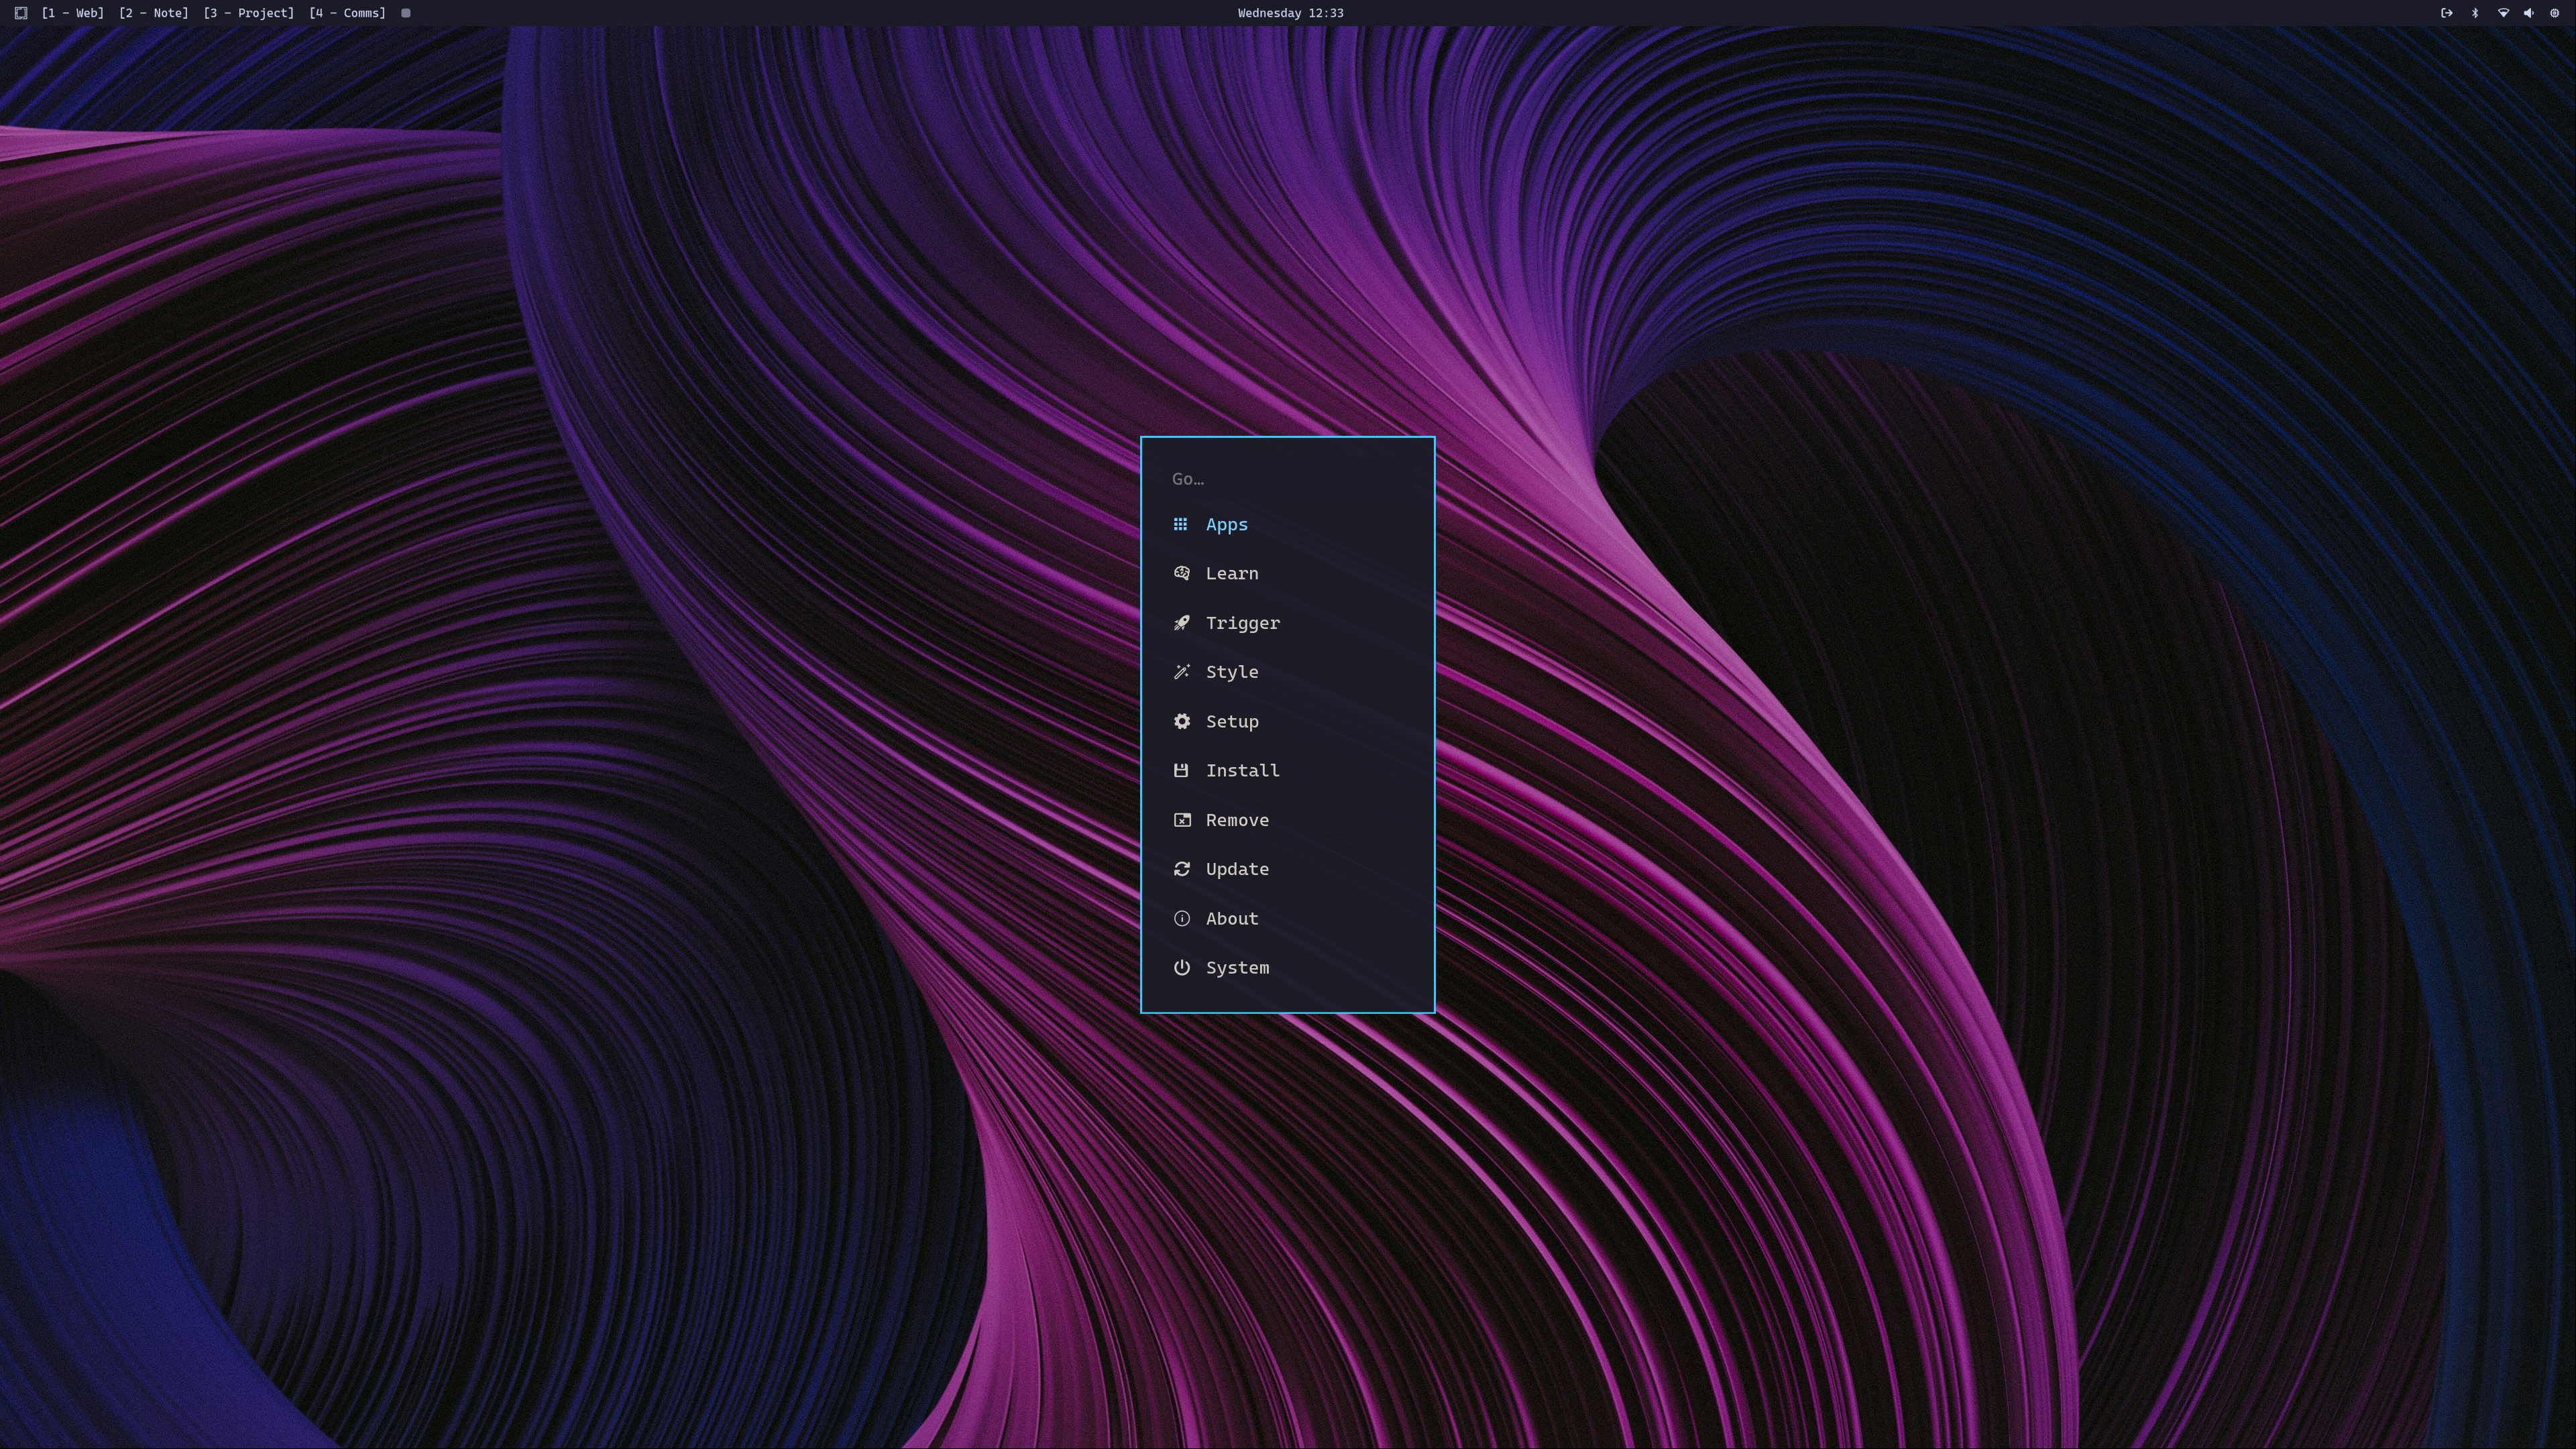
Task: Open the Wi-Fi network indicator
Action: tap(2503, 13)
